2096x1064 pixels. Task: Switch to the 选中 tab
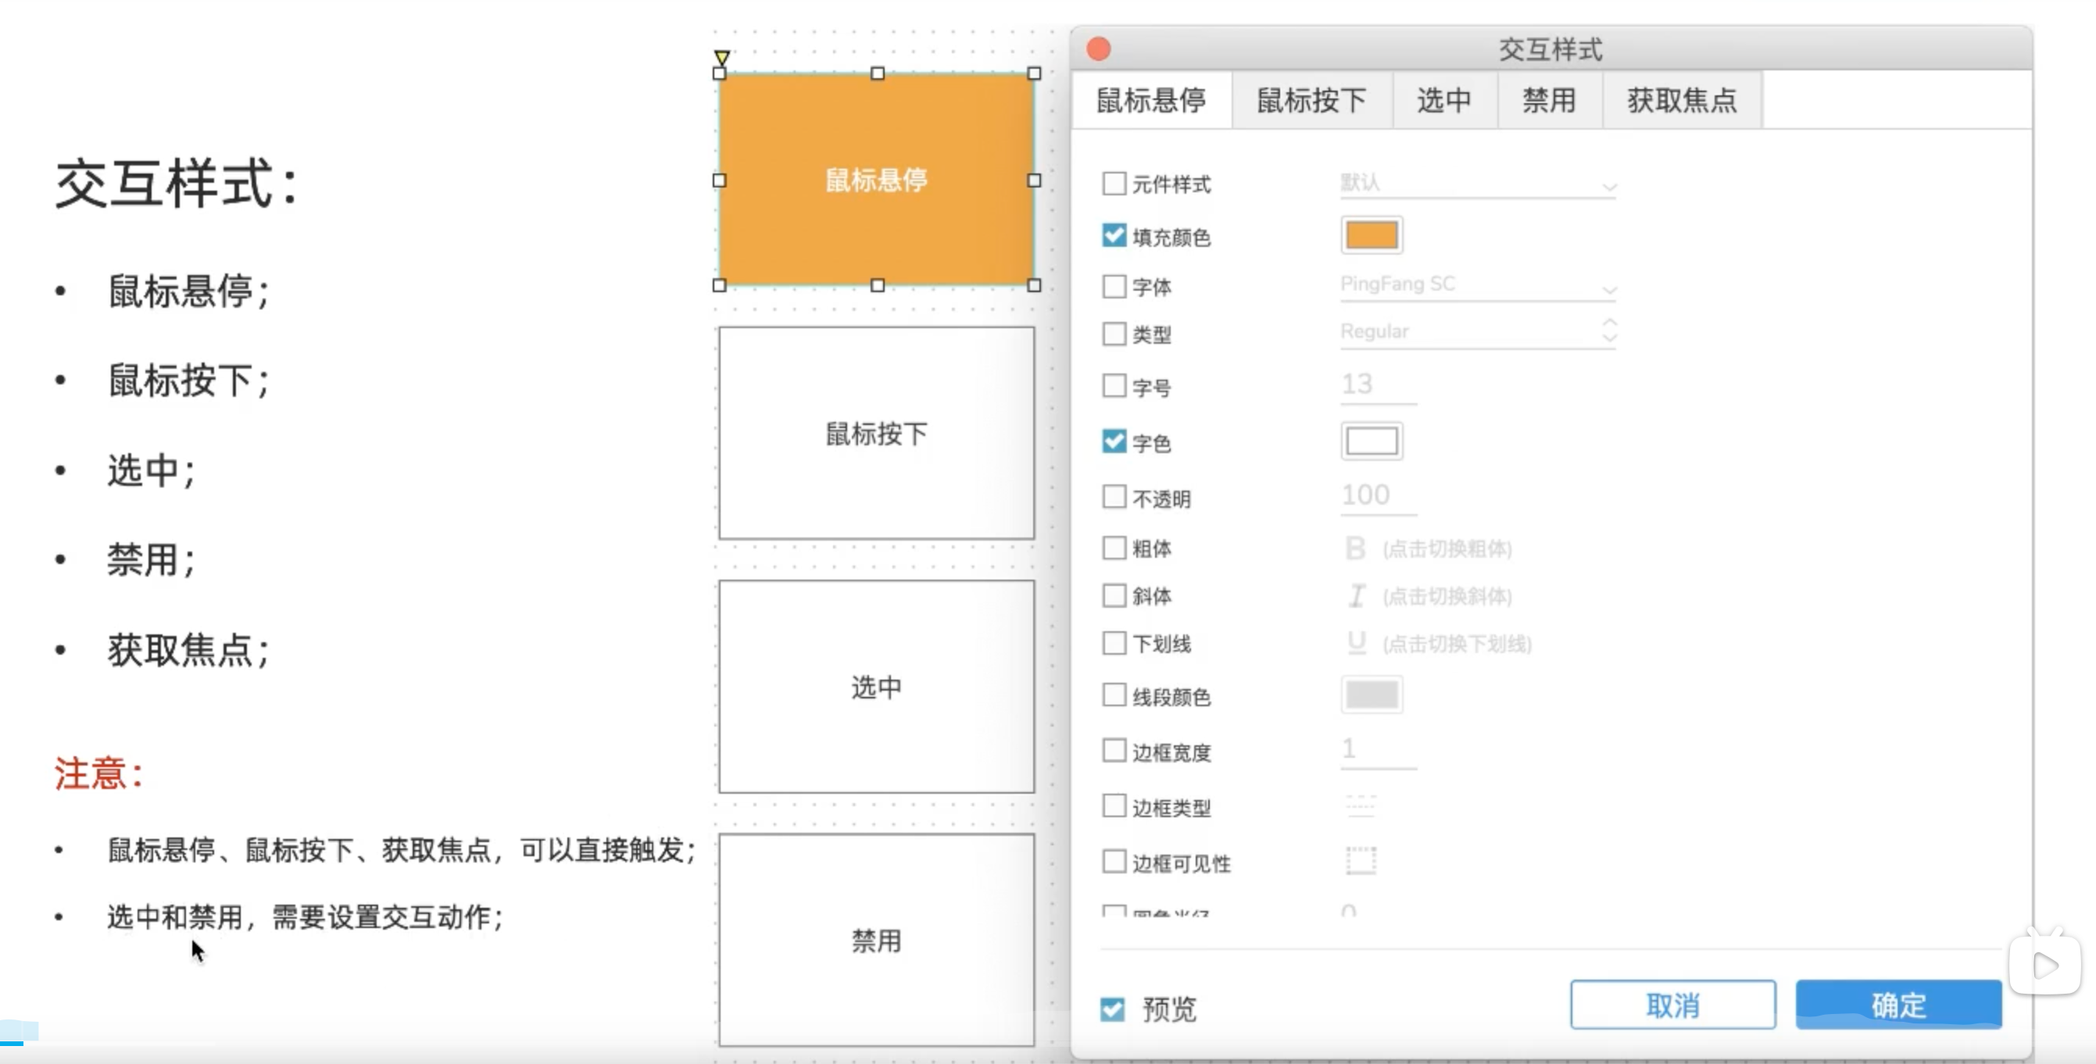[x=1444, y=100]
